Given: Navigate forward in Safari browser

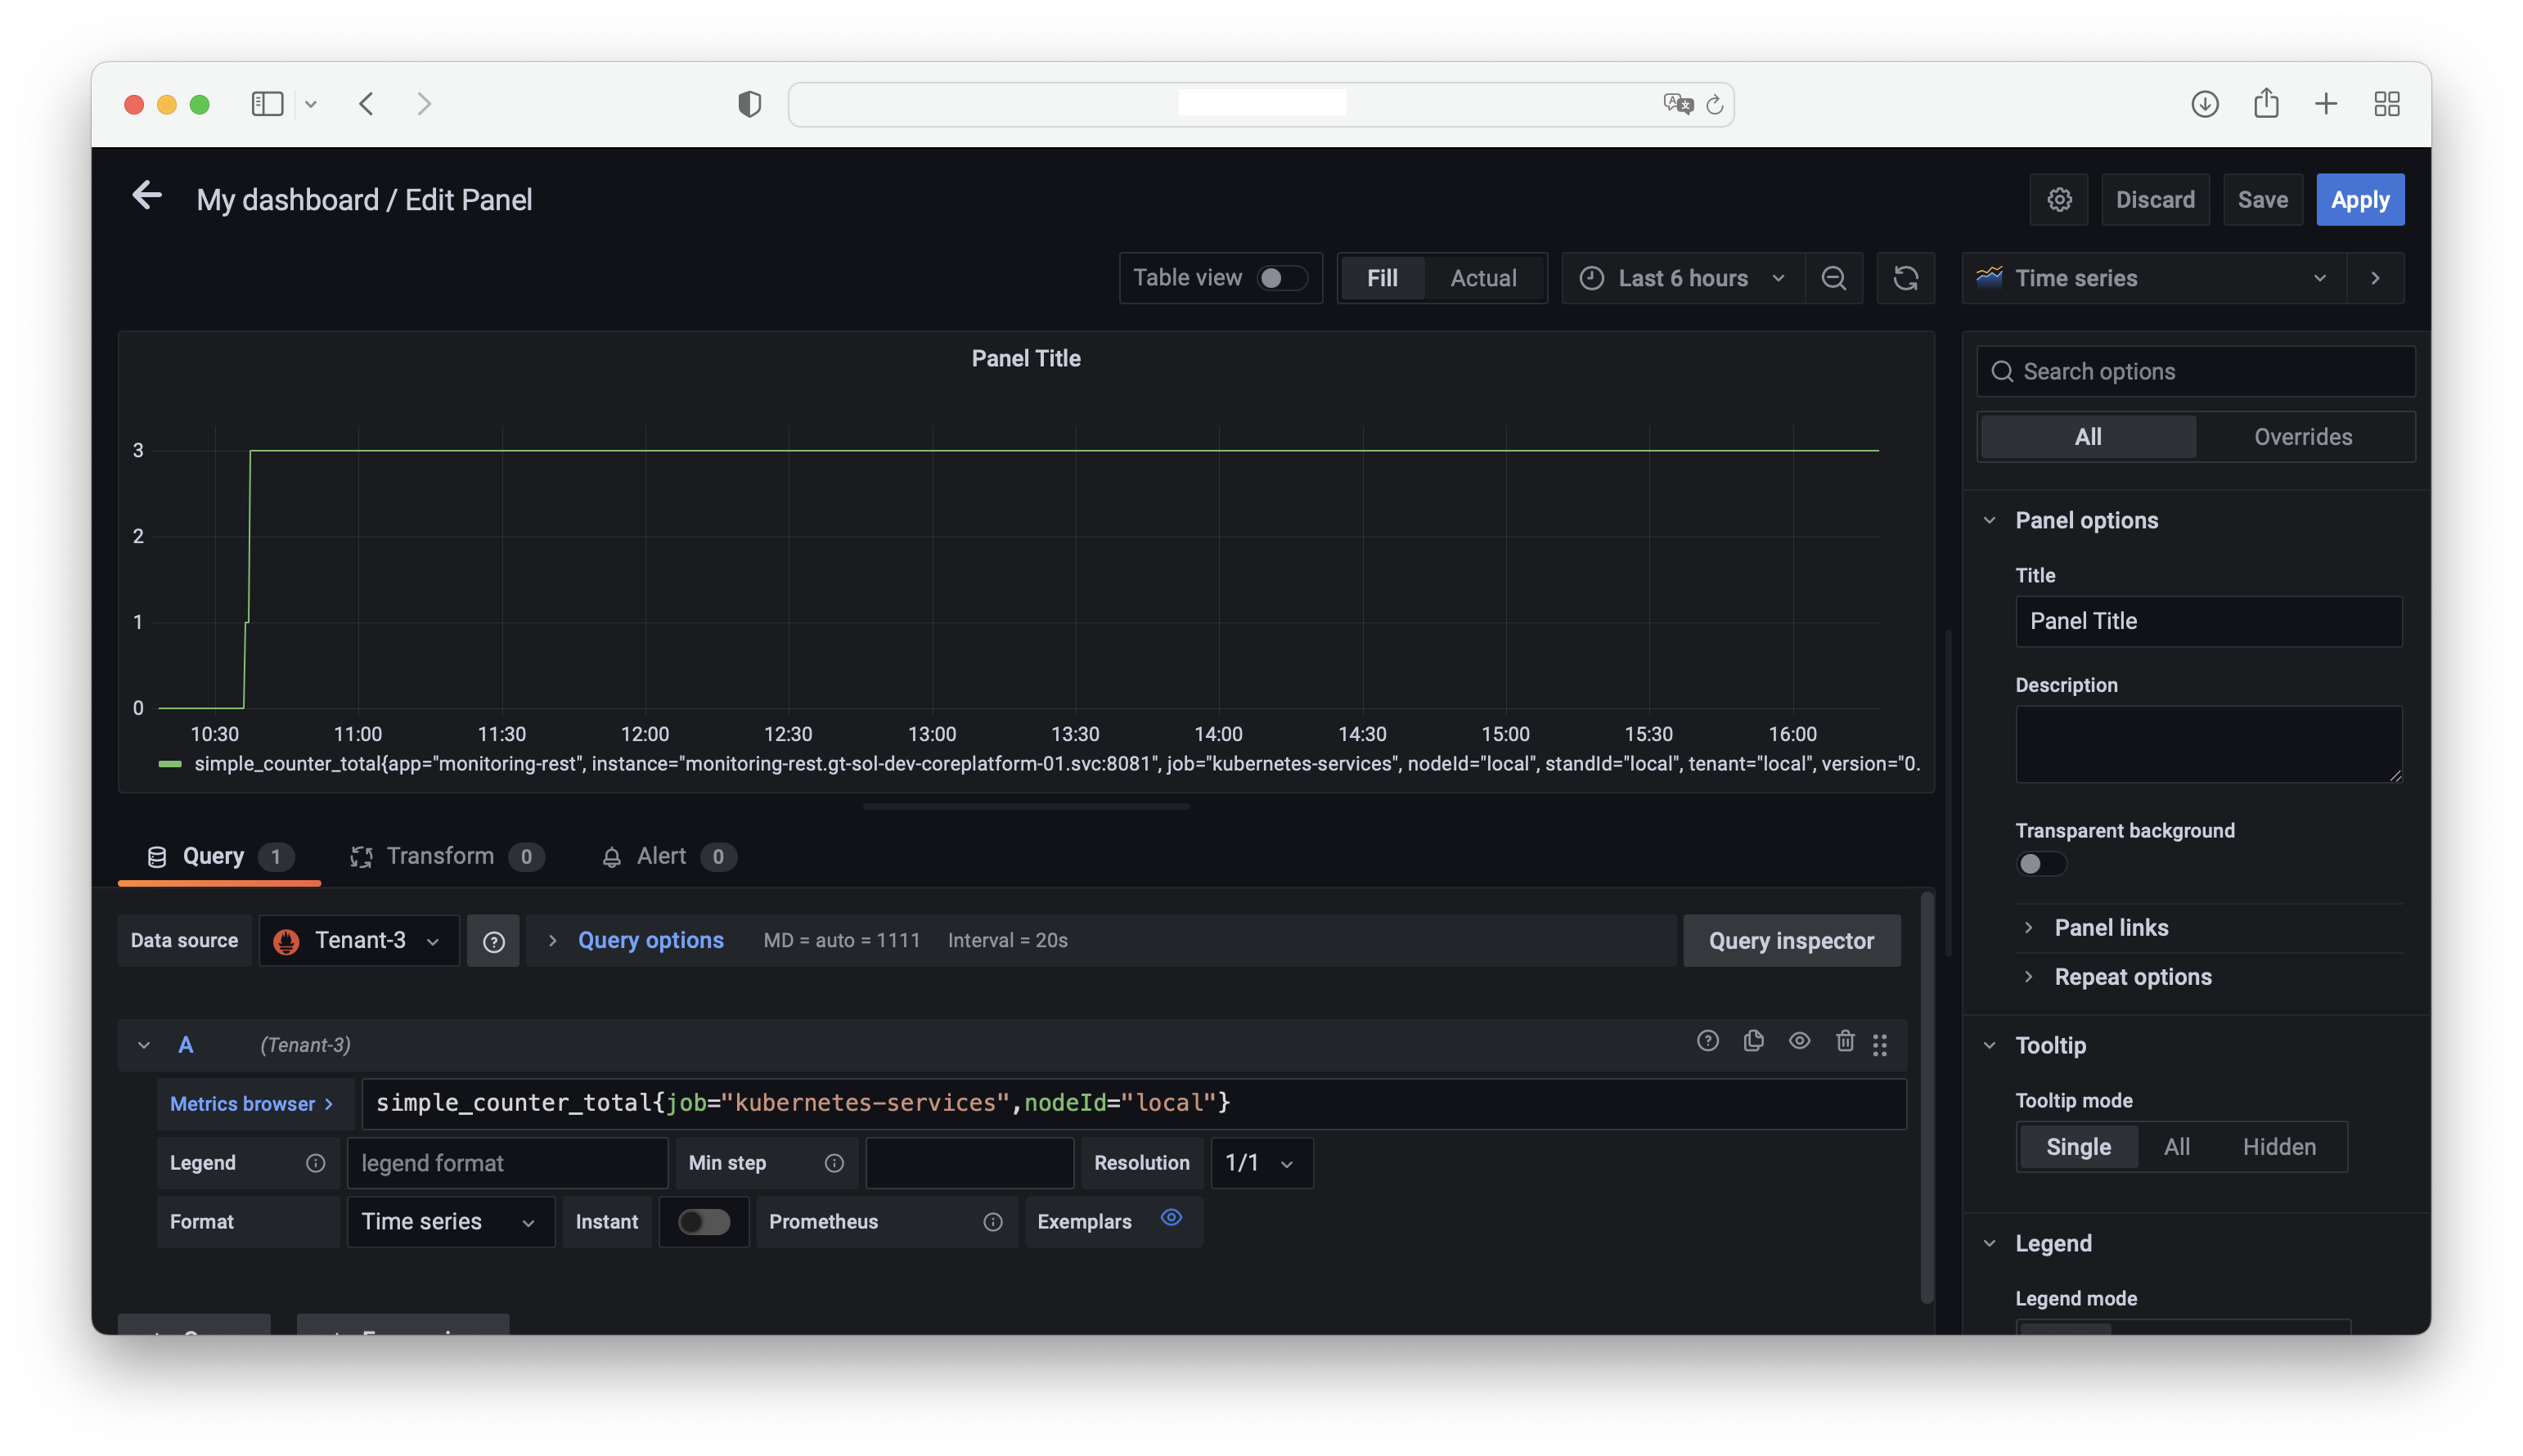Looking at the screenshot, I should (424, 104).
